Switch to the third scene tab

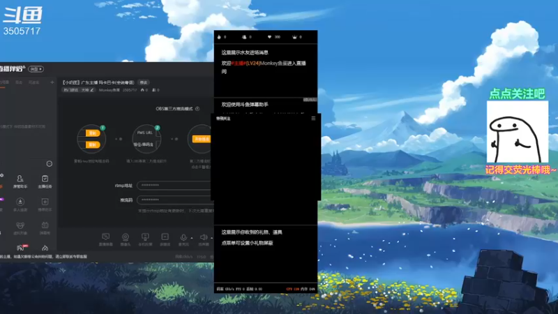point(33,82)
